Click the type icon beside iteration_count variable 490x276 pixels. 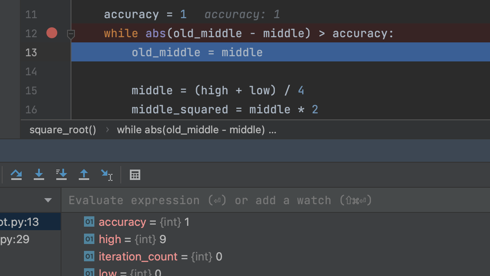click(89, 256)
